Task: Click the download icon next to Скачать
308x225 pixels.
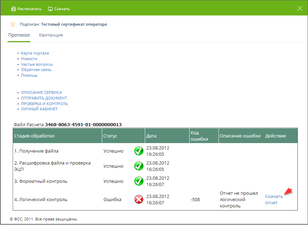Action: (50, 9)
